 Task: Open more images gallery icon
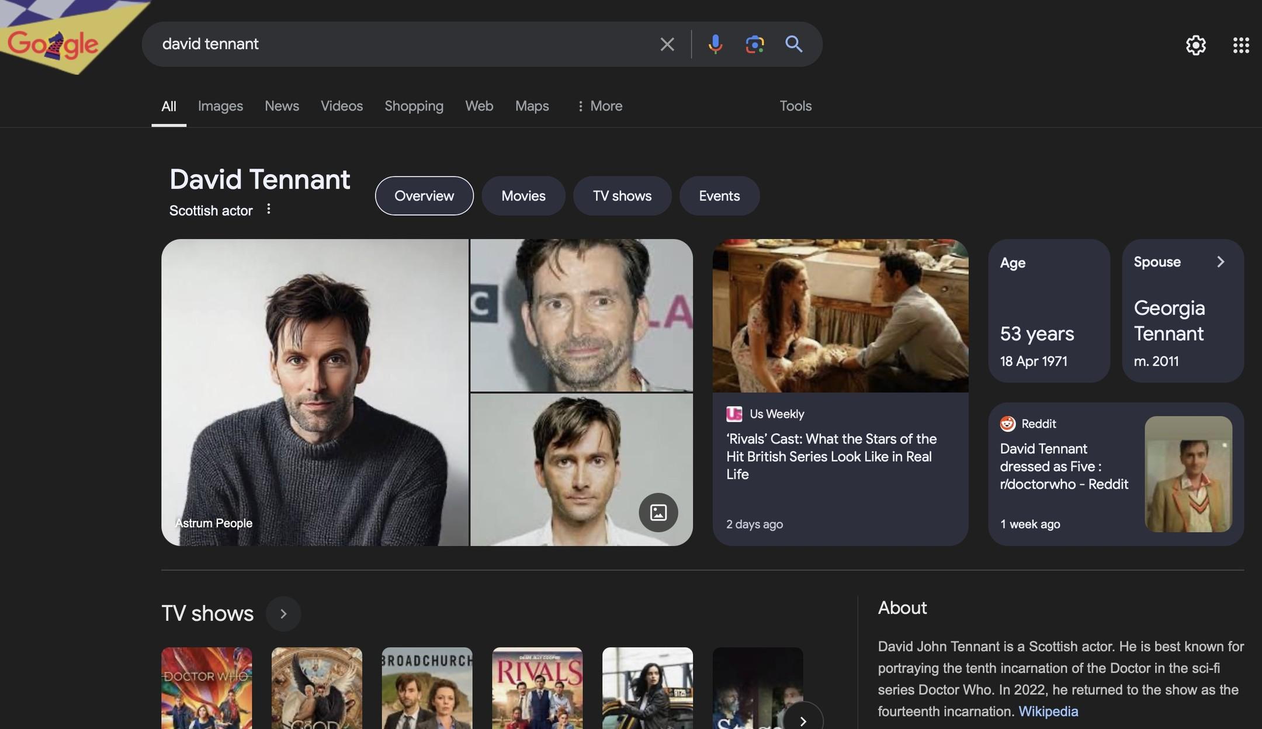click(x=658, y=512)
